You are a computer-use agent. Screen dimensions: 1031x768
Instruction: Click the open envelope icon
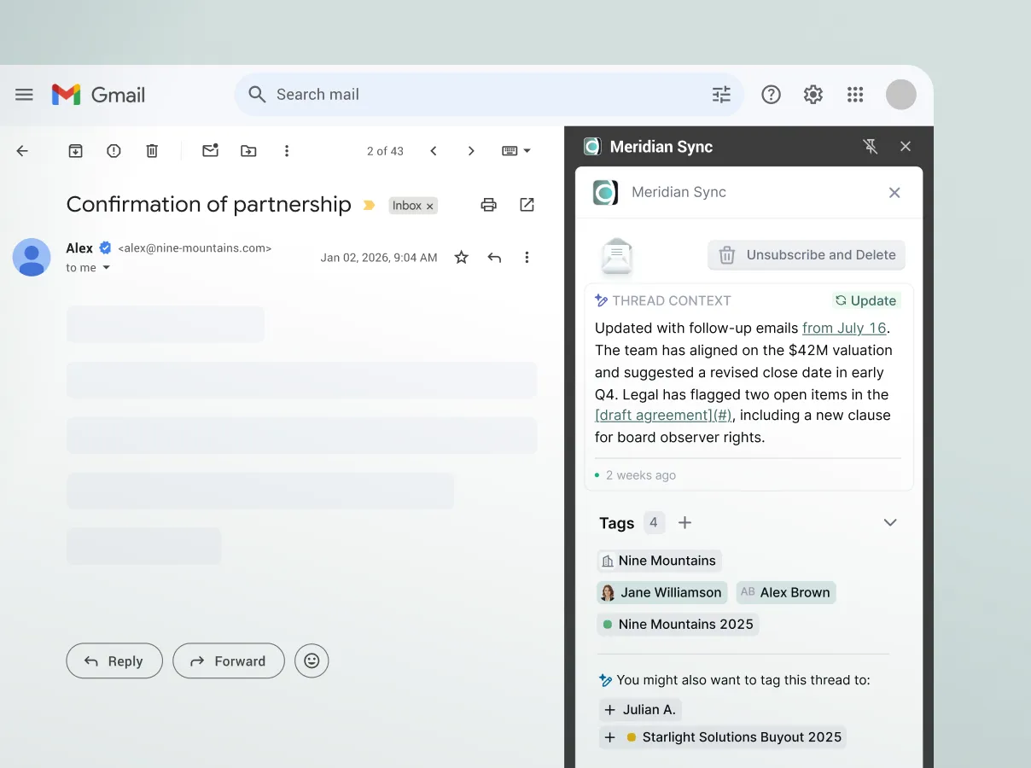coord(616,255)
